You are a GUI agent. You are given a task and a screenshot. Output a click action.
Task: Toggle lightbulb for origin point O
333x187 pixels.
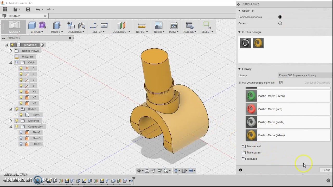(21, 68)
